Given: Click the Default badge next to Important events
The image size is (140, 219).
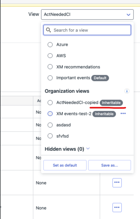Looking at the screenshot, I should (x=100, y=78).
